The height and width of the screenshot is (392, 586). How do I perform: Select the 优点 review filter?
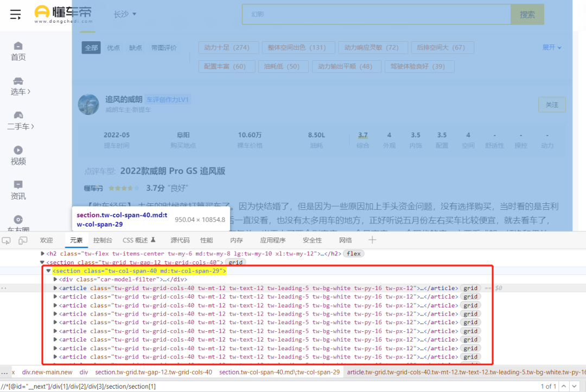tap(113, 48)
